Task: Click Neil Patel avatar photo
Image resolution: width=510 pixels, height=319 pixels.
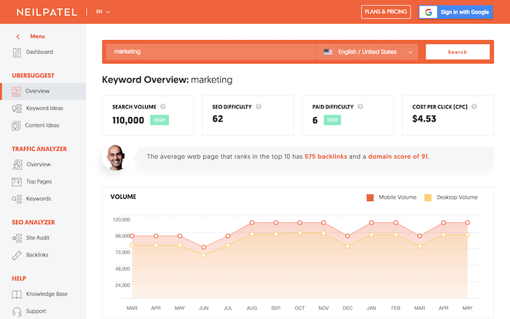Action: pyautogui.click(x=115, y=157)
